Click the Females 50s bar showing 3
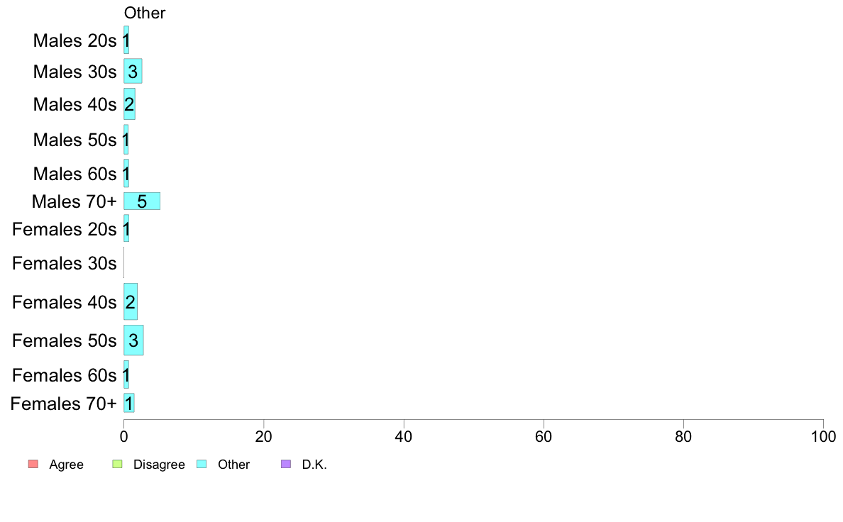This screenshot has width=843, height=522. [133, 340]
